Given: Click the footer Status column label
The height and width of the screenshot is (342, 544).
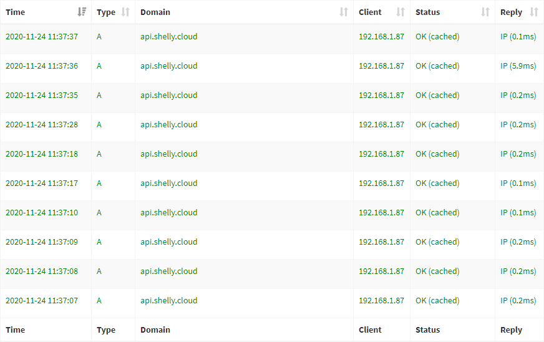Looking at the screenshot, I should coord(427,330).
